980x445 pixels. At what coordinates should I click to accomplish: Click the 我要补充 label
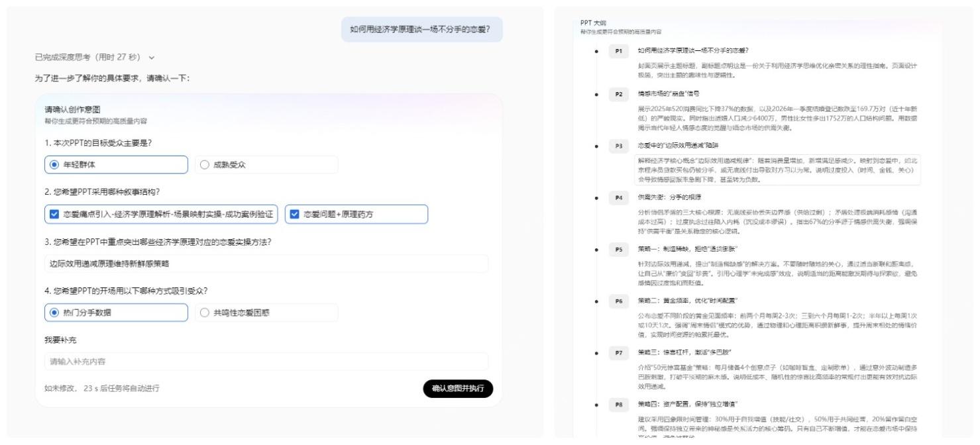click(60, 340)
